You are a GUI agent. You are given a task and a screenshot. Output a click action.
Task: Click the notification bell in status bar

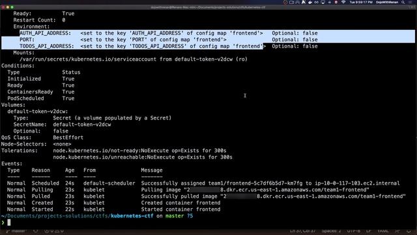409,231
